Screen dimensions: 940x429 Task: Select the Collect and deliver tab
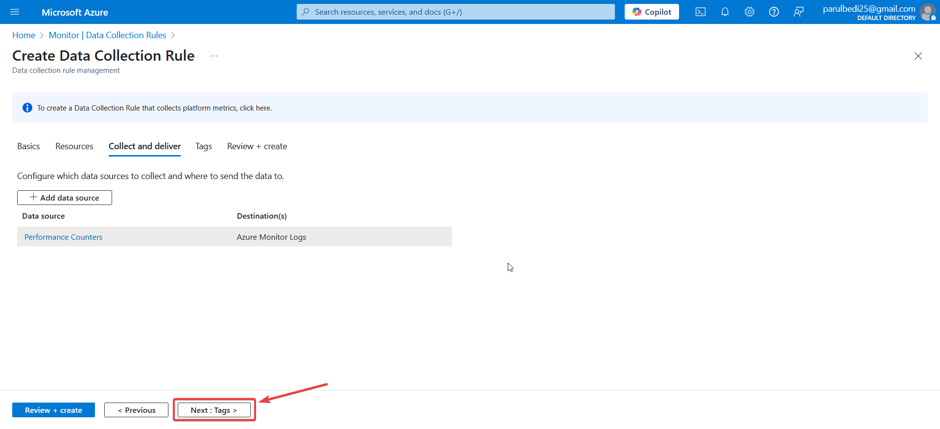click(x=144, y=146)
